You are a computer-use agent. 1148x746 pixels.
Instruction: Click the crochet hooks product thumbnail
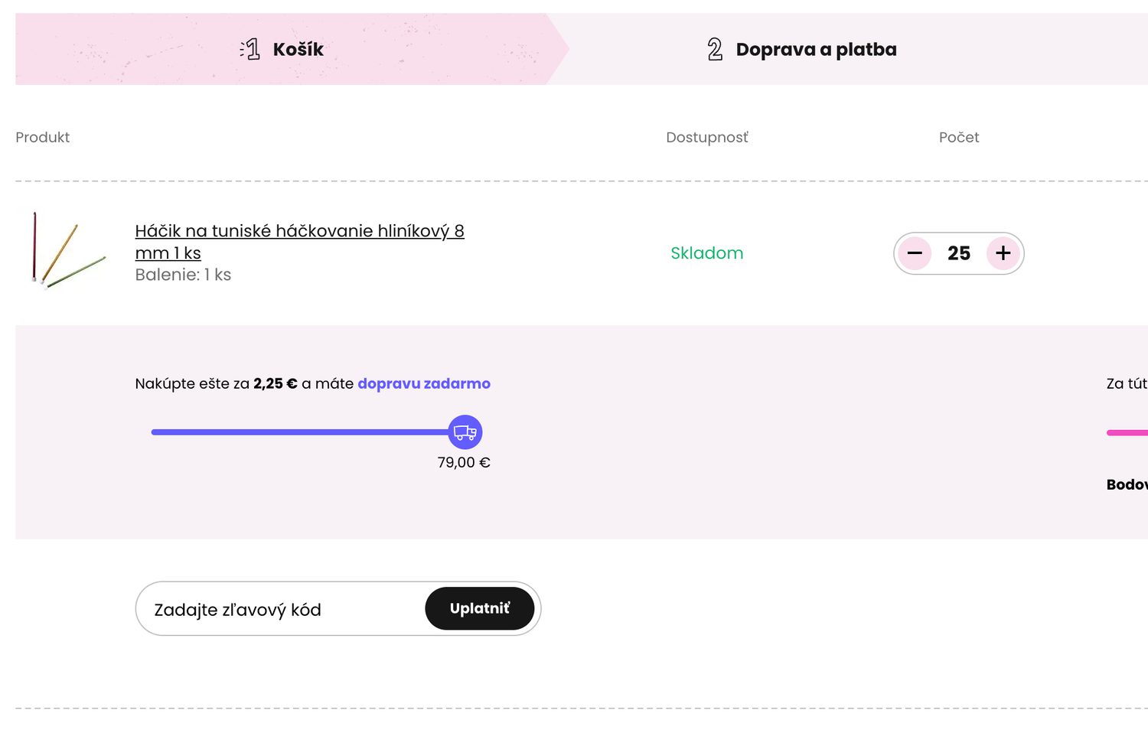point(67,250)
